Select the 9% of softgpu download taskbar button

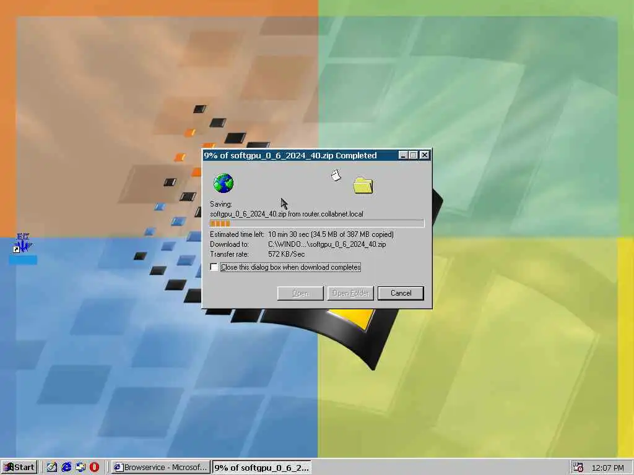[x=262, y=468]
